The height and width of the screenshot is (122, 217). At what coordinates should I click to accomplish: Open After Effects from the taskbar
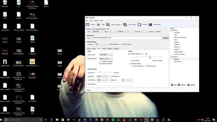91,120
